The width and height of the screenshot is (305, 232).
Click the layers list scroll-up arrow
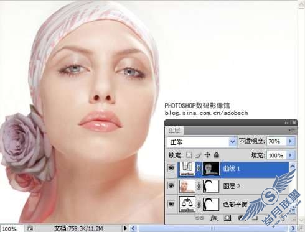coord(293,167)
